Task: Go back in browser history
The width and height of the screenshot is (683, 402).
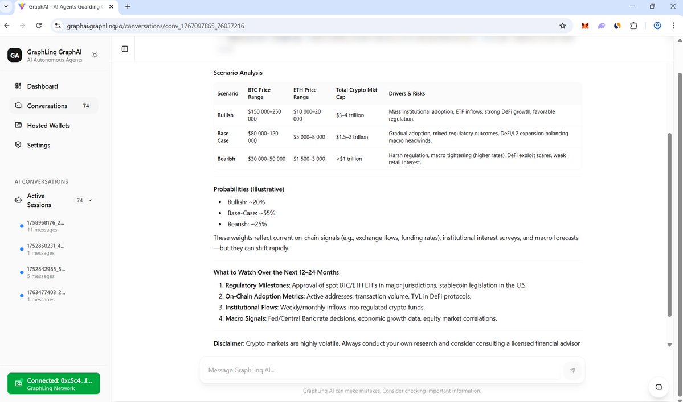Action: tap(7, 26)
